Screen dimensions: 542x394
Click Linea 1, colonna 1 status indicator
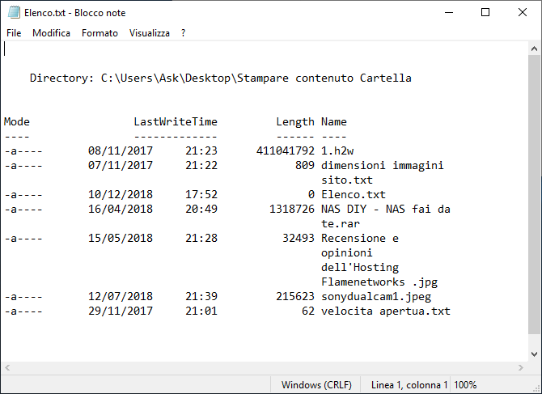tap(409, 385)
